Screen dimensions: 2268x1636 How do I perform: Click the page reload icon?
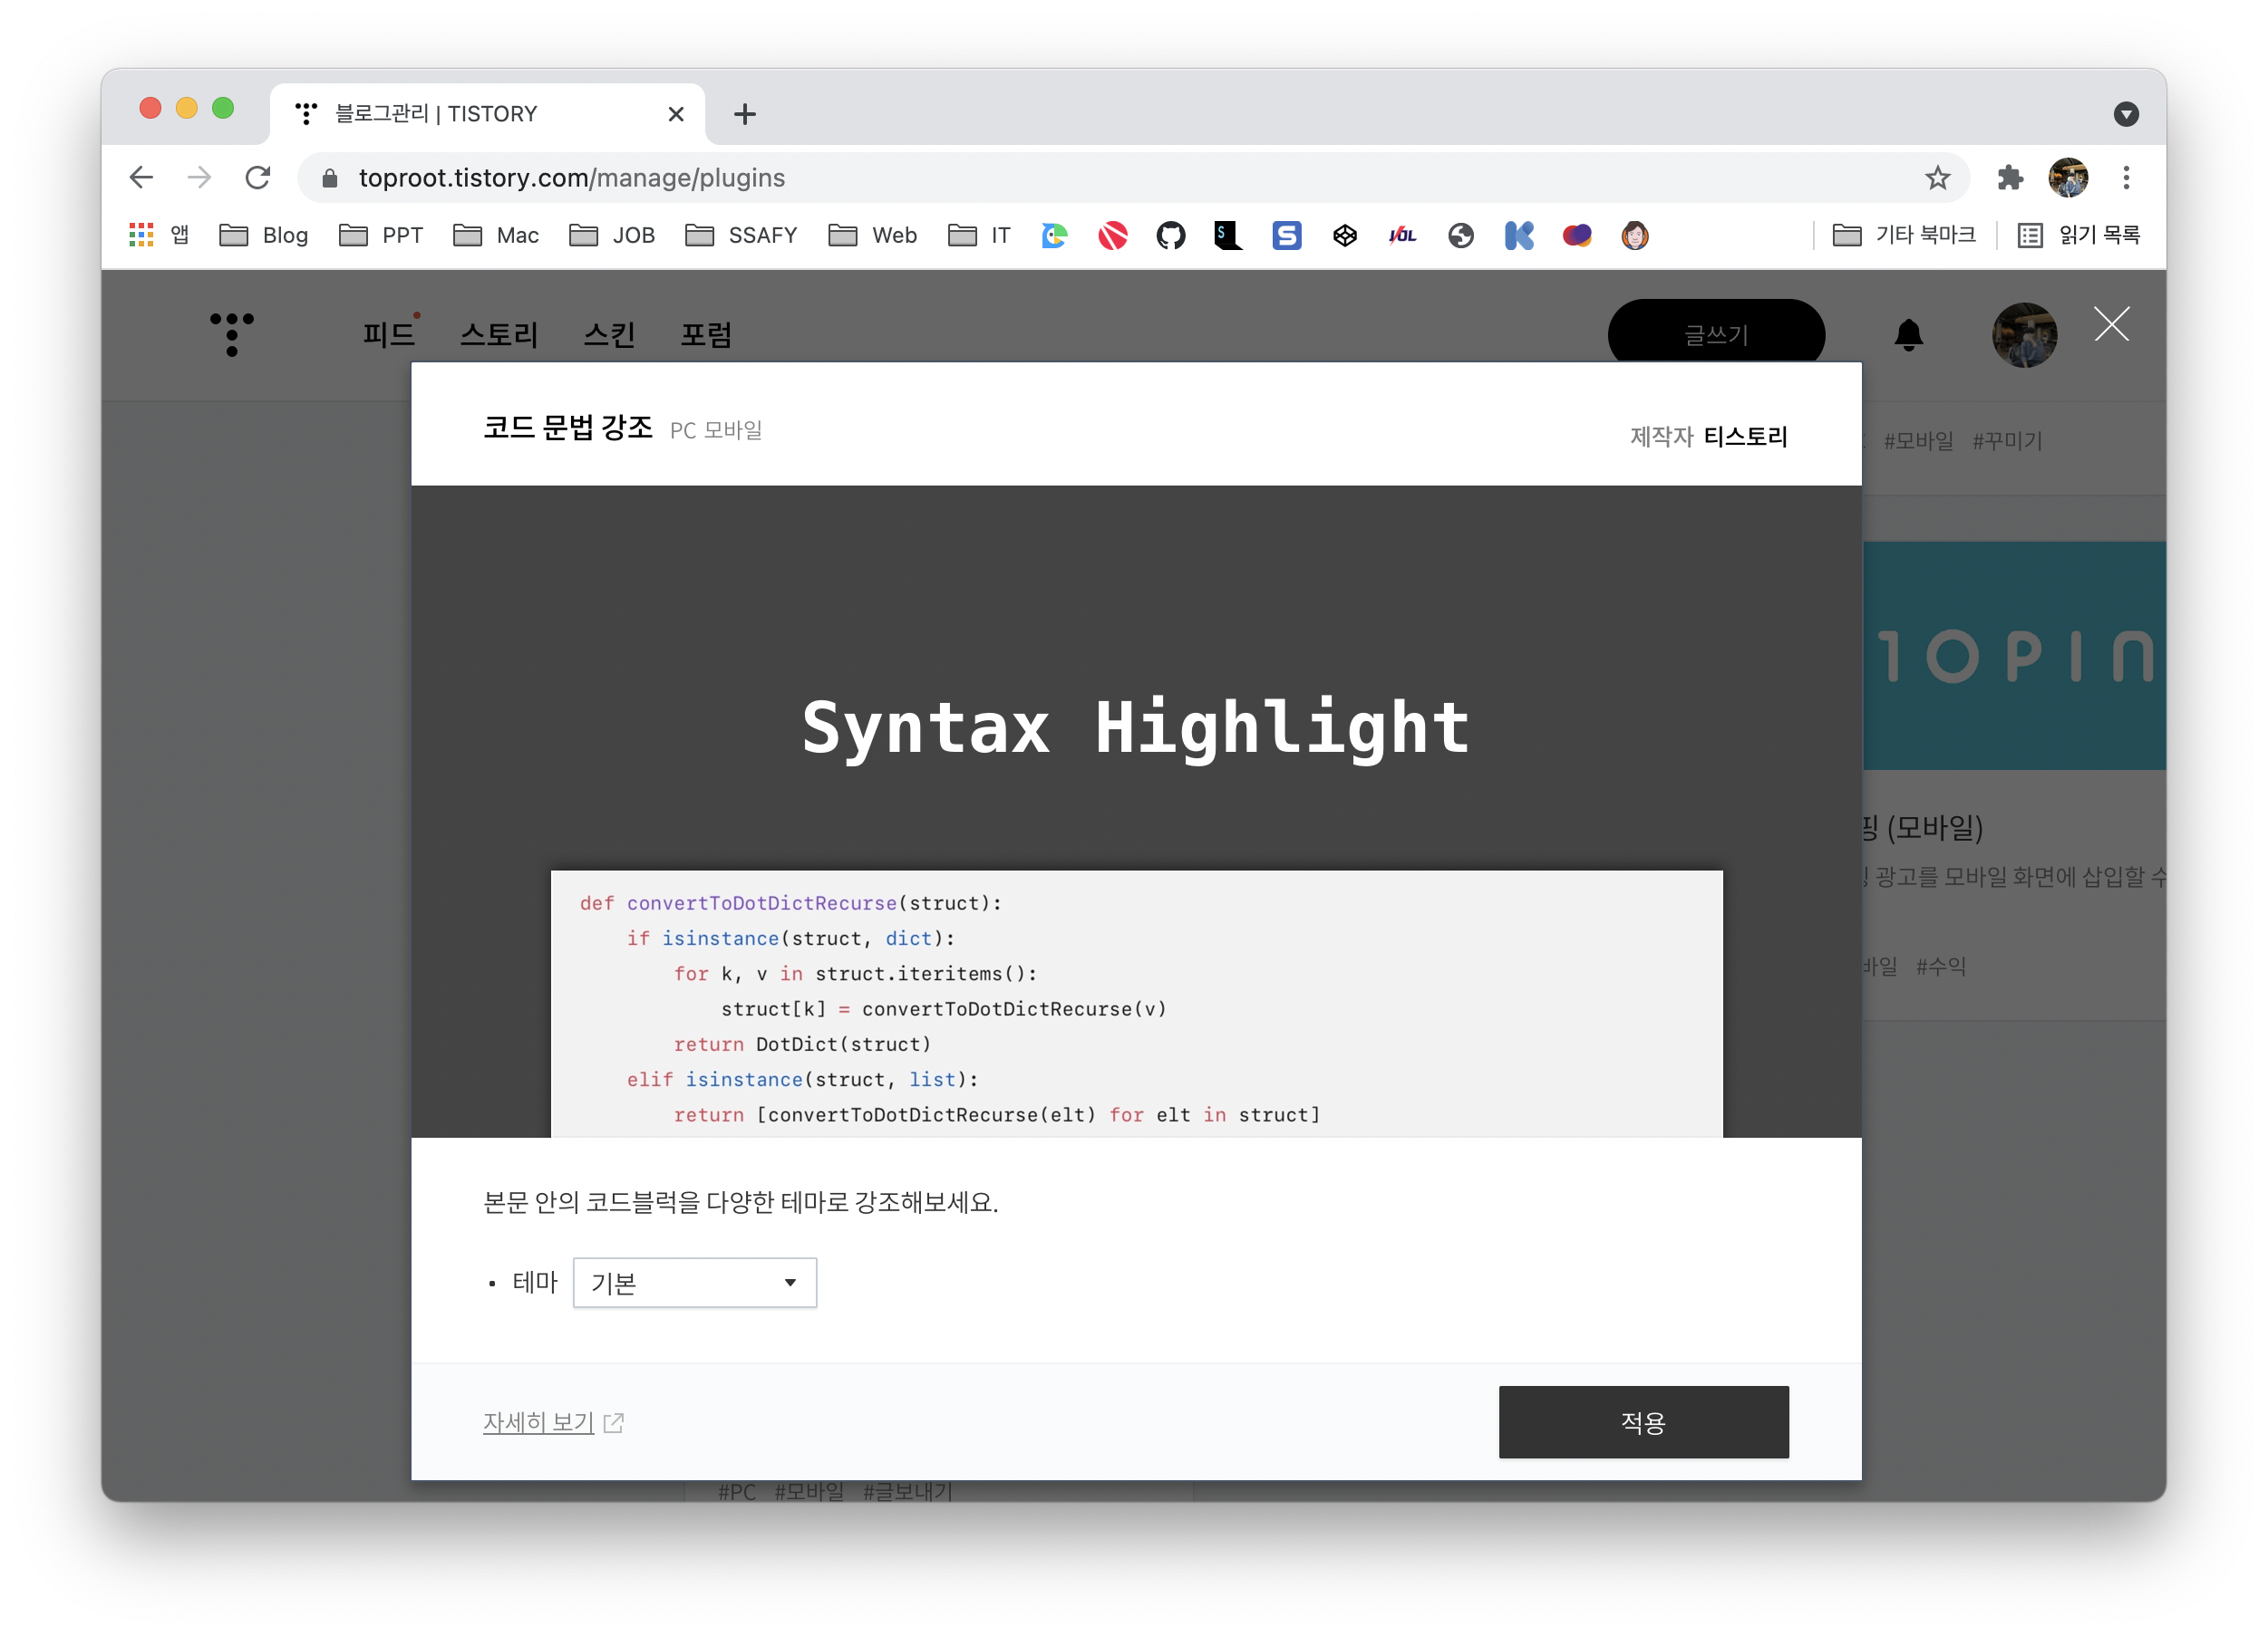tap(258, 178)
